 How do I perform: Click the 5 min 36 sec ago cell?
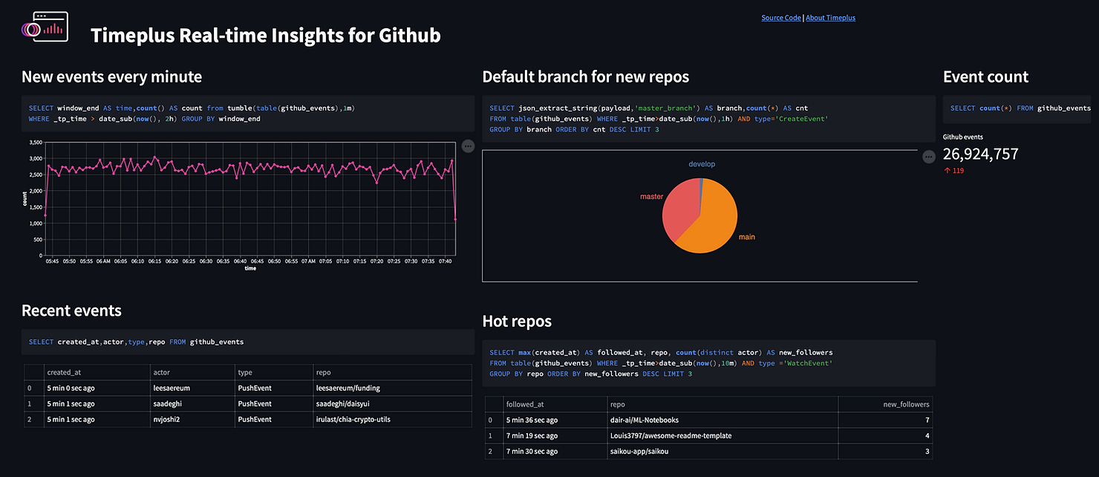pos(555,420)
